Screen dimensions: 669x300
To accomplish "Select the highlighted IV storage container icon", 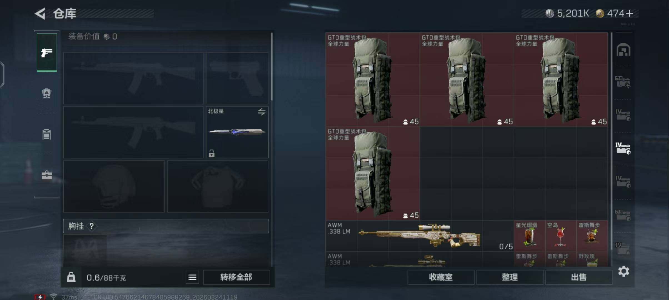I will pyautogui.click(x=623, y=148).
